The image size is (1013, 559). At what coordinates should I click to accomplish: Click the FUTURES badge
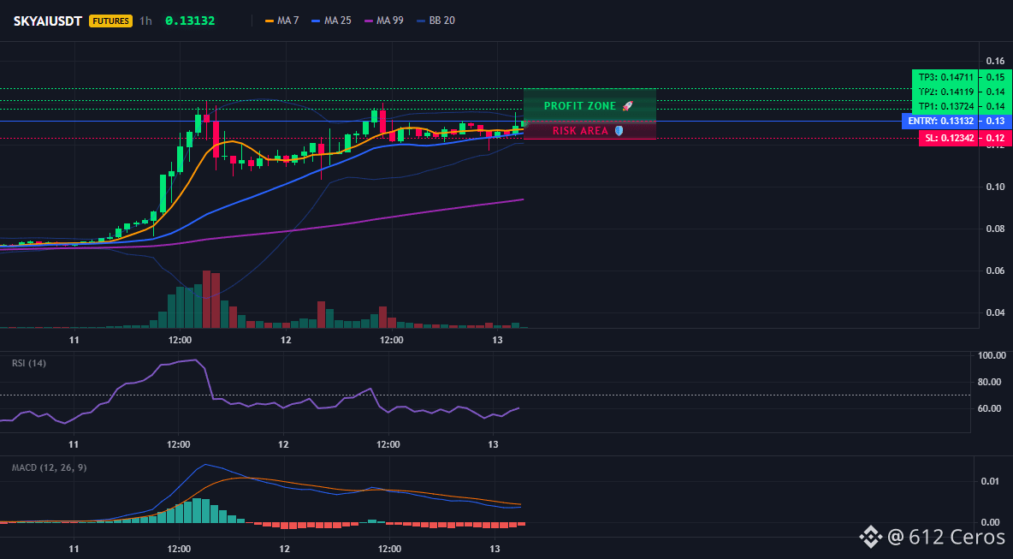click(110, 21)
